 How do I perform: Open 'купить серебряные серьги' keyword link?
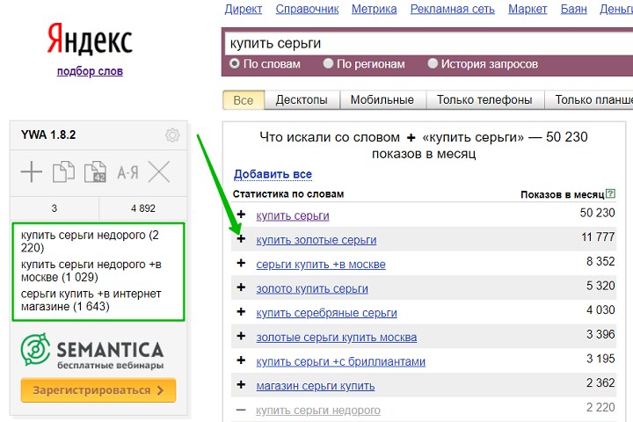coord(326,313)
